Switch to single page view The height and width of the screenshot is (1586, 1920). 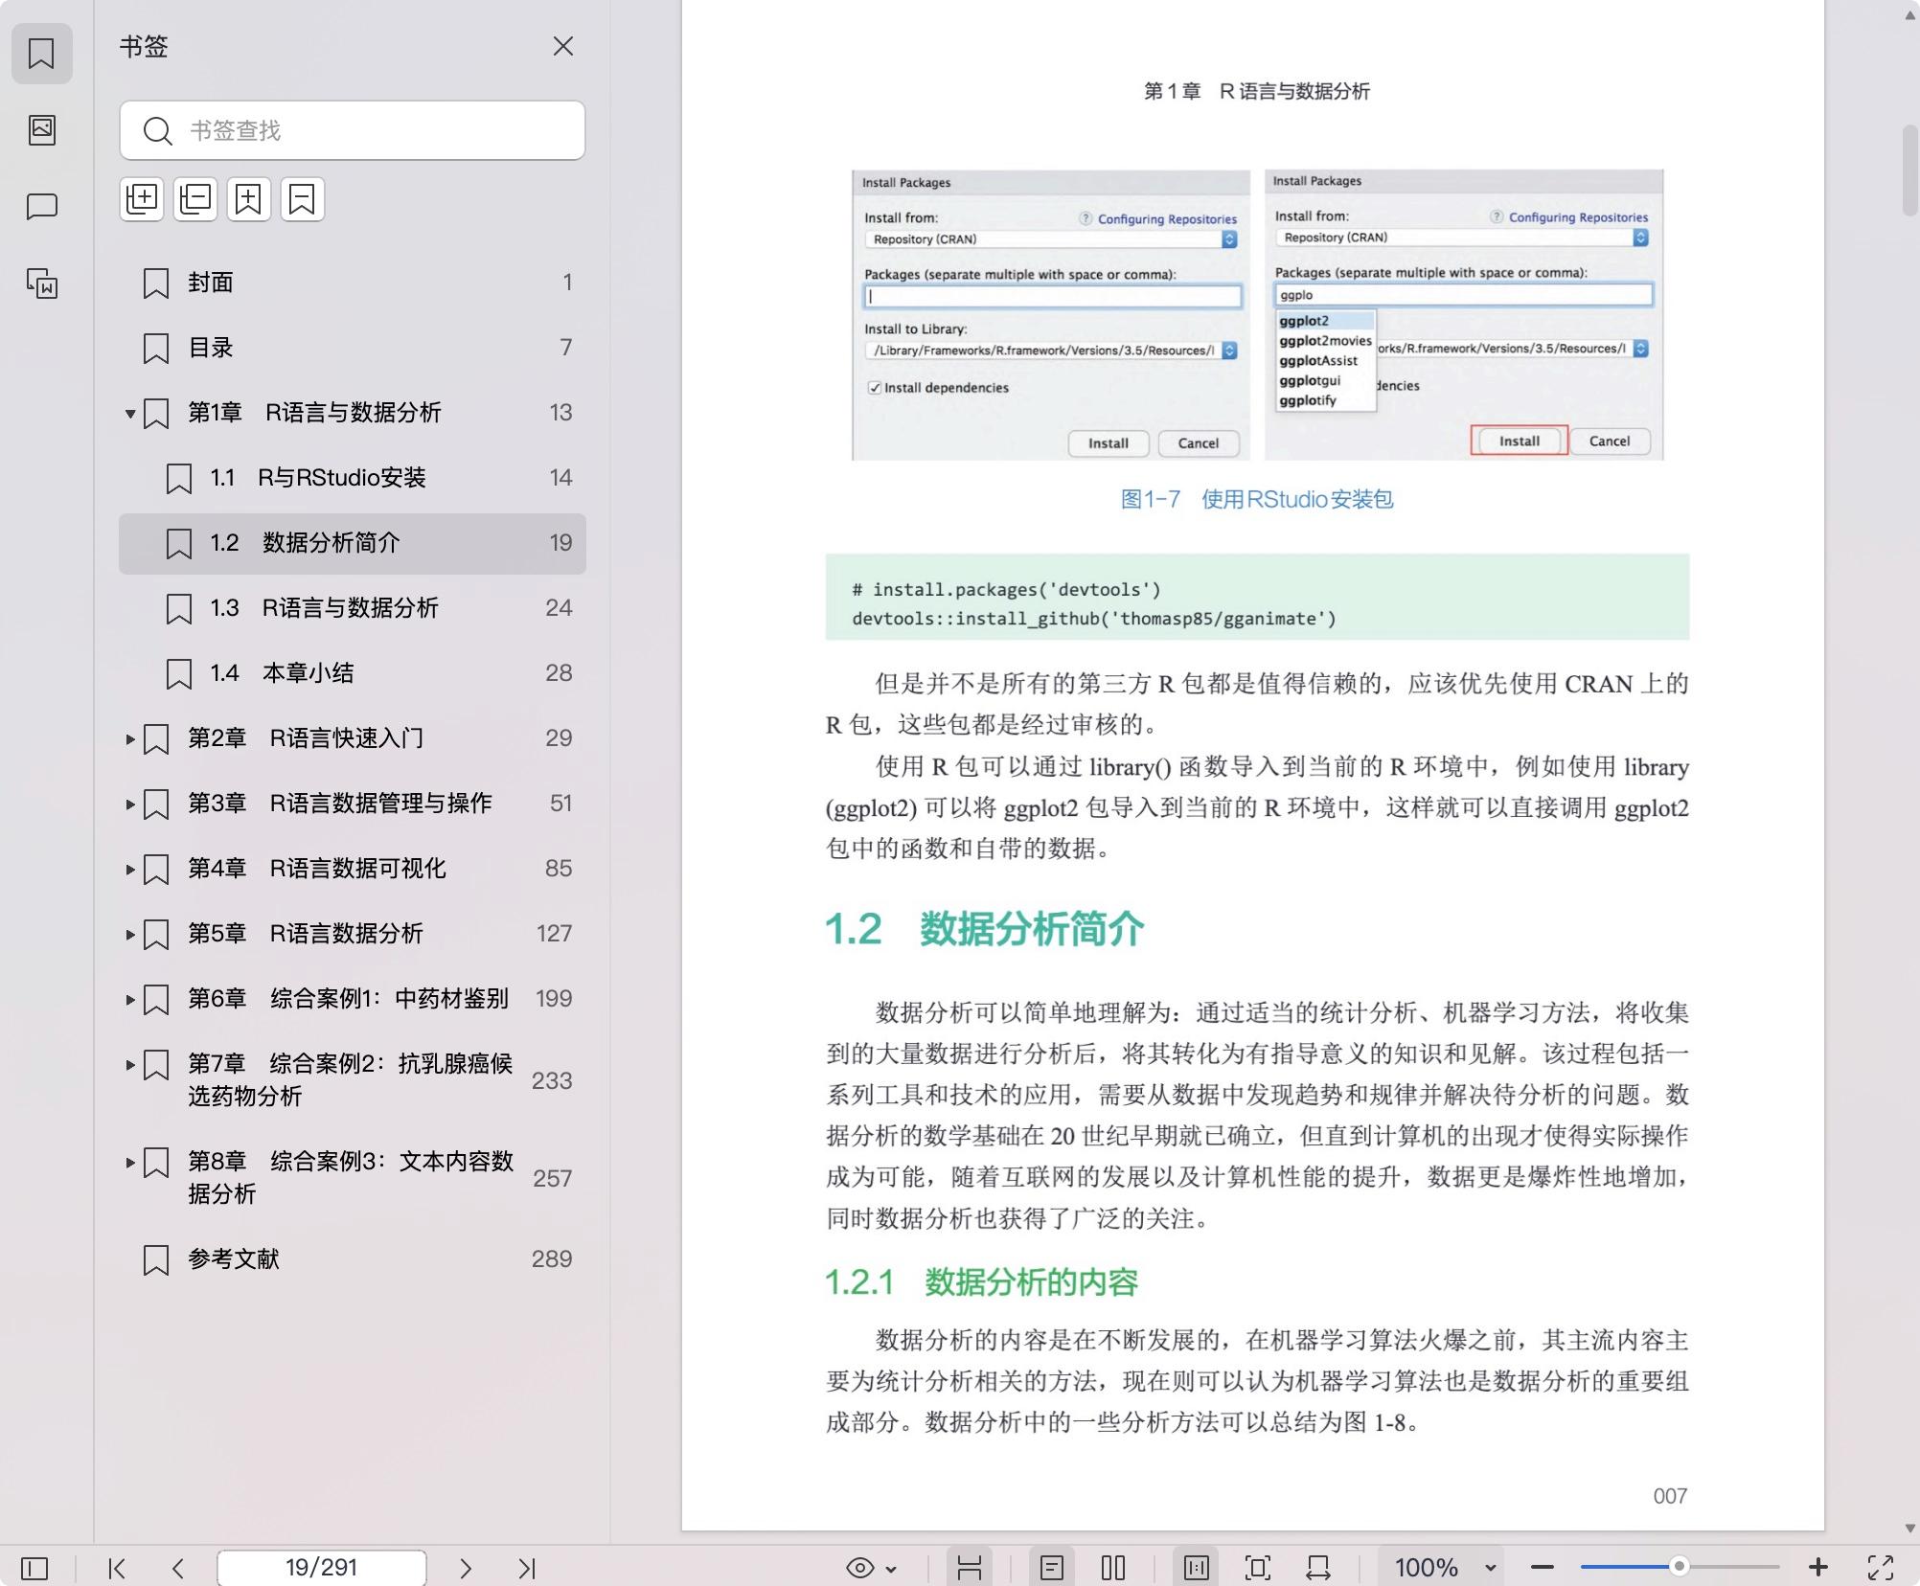click(1052, 1568)
